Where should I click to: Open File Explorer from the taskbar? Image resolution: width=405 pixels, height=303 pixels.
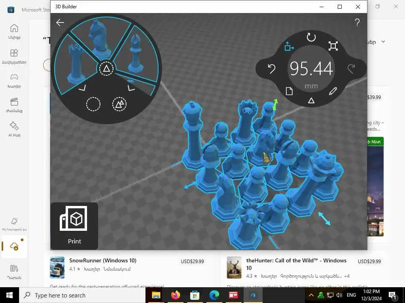[x=156, y=295]
